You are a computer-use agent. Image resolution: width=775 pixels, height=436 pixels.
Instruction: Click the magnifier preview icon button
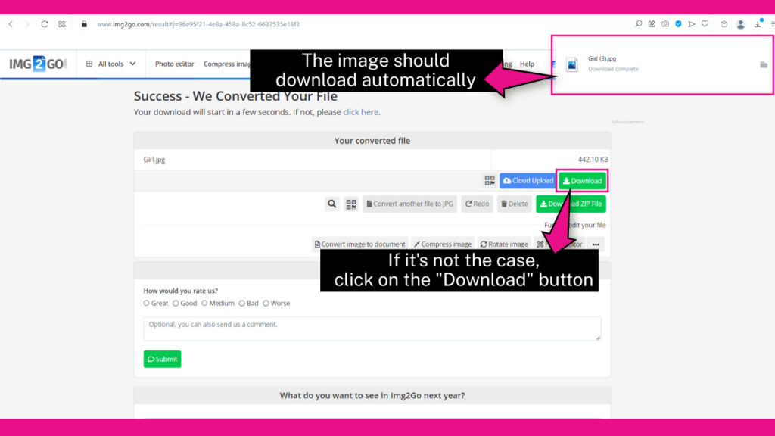(331, 204)
